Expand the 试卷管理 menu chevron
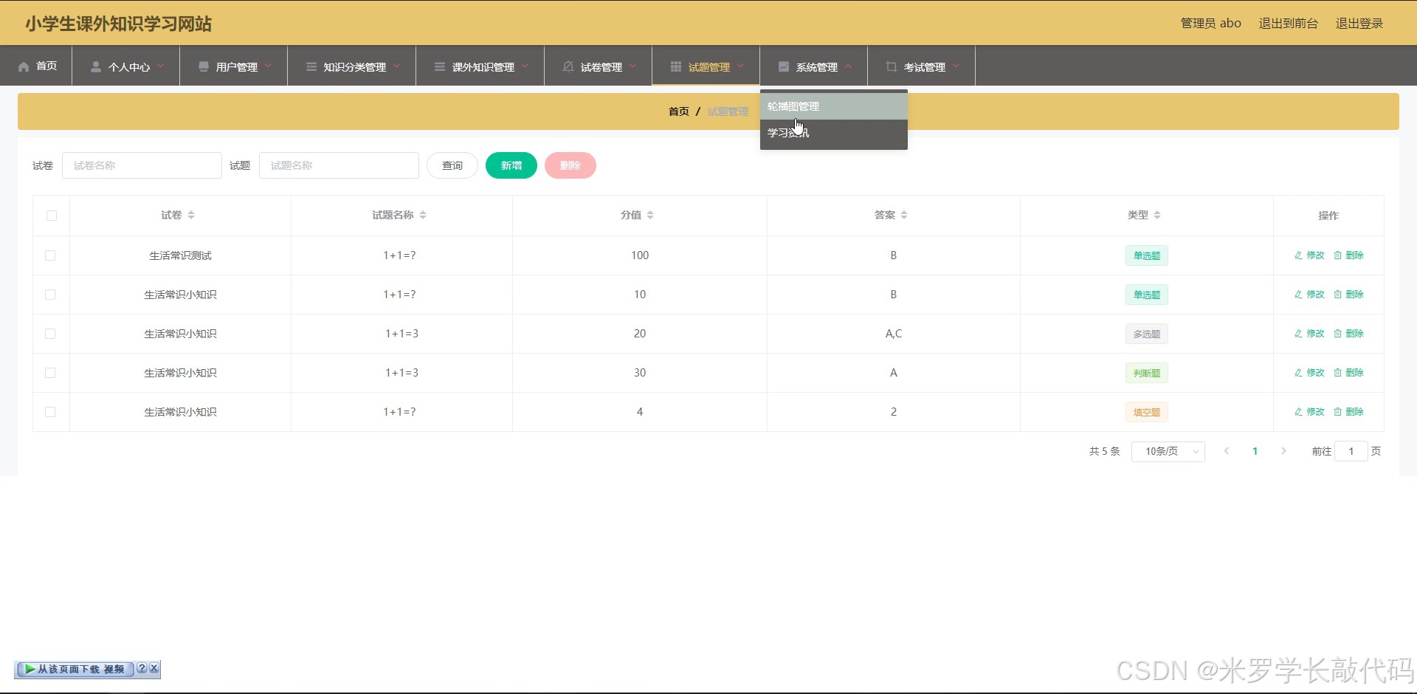 tap(632, 66)
